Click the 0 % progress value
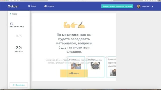This screenshot has height=90, width=161. pos(19,47)
